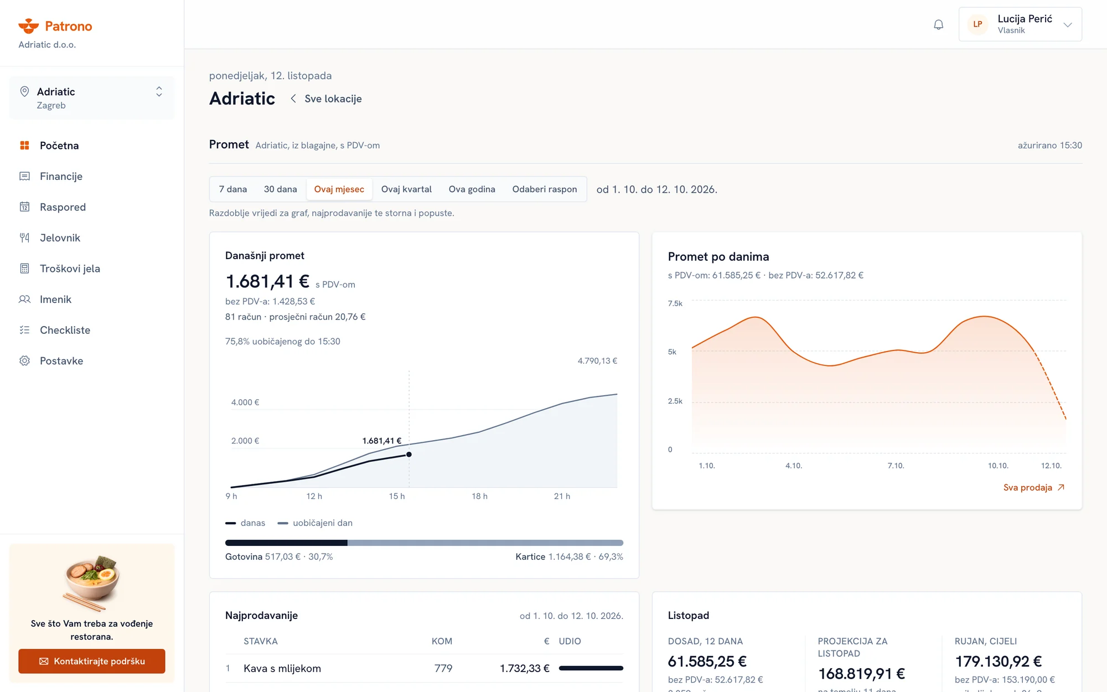Click the 61.585,25 € Listopad total
1107x692 pixels.
click(x=707, y=662)
